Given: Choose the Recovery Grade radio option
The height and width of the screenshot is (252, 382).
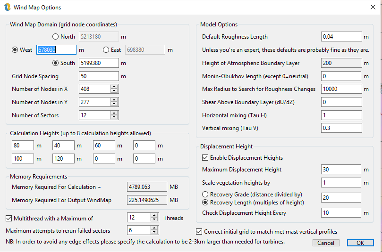Looking at the screenshot, I should [x=205, y=195].
